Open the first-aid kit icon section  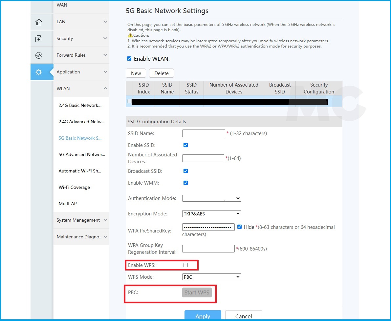[x=39, y=39]
